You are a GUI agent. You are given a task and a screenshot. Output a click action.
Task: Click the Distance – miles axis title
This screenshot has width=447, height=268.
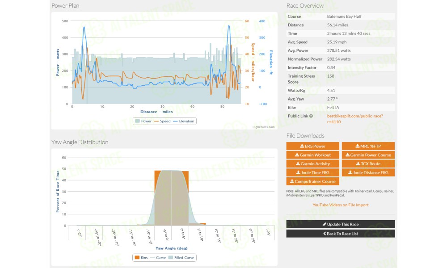(156, 112)
